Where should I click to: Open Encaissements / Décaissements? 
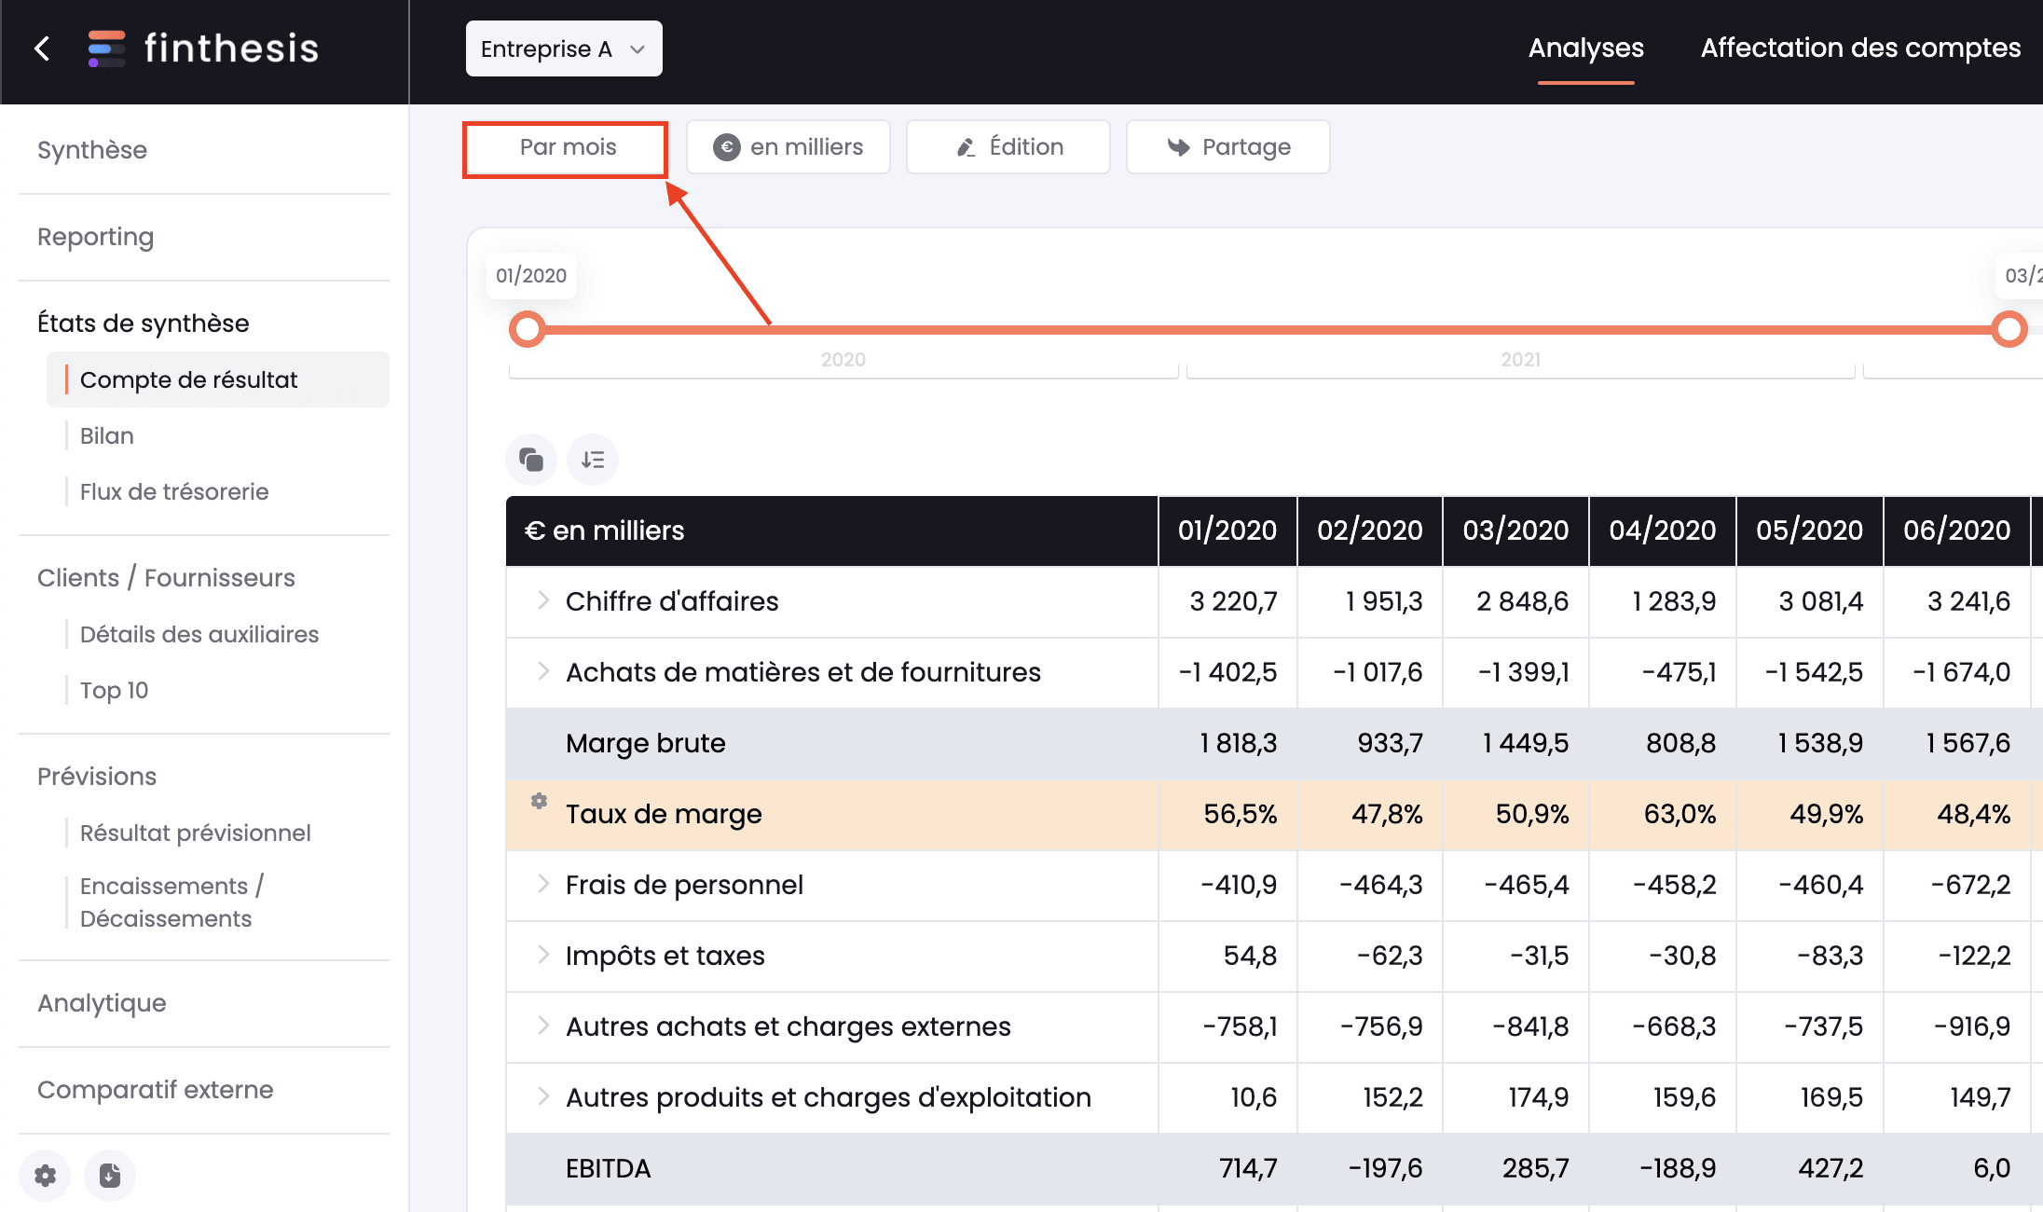[172, 902]
